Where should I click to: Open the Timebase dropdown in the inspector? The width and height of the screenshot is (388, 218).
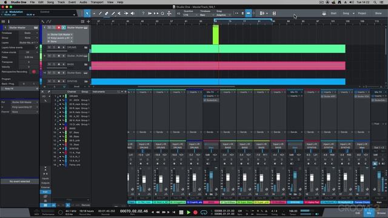(29, 33)
